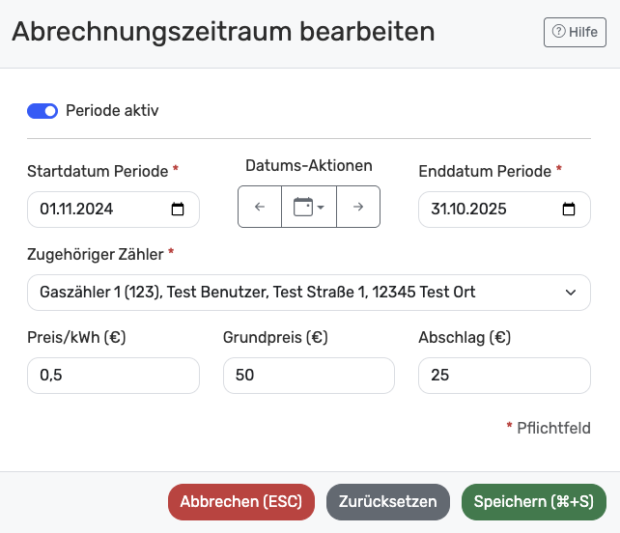
Task: Toggle the Periode aktiv switch
Action: [x=42, y=111]
